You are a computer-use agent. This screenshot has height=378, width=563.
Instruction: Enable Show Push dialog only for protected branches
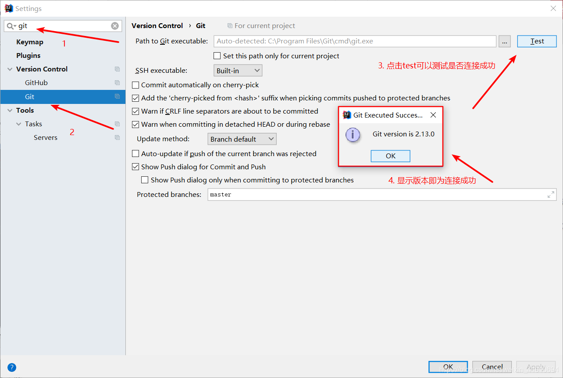tap(144, 180)
